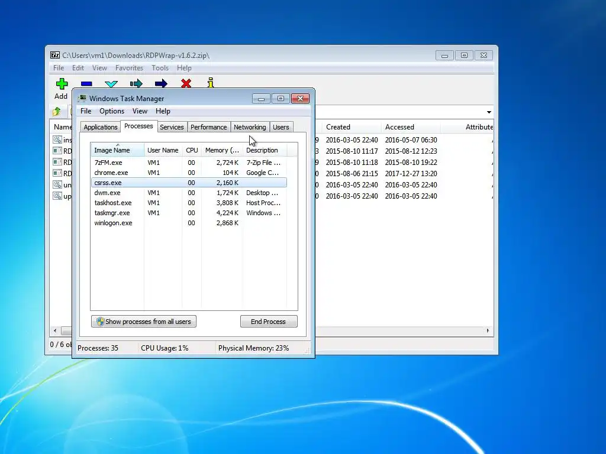606x454 pixels.
Task: Switch to the Networking tab
Action: (250, 127)
